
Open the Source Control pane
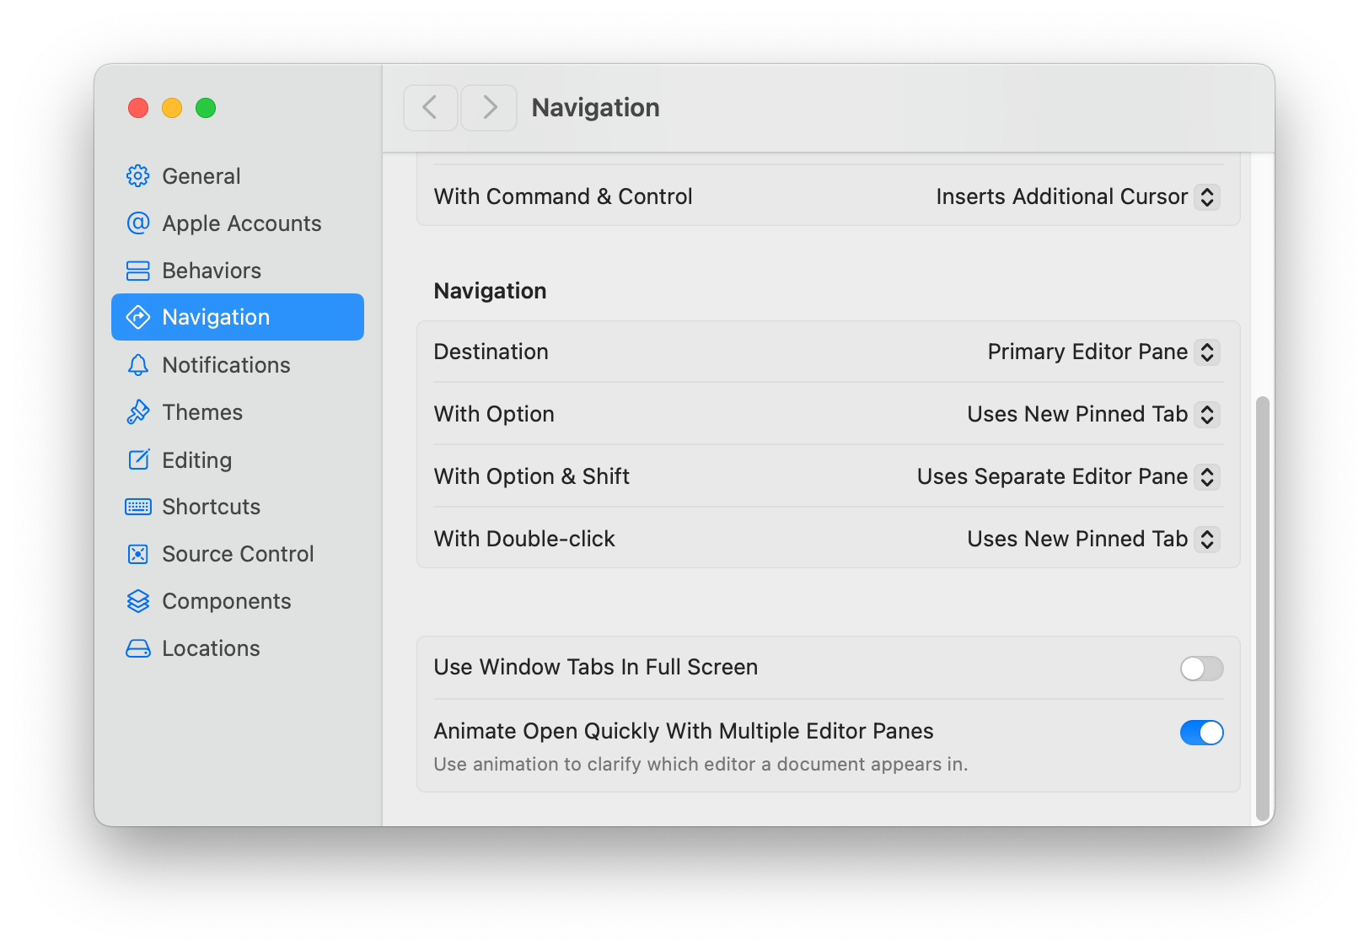pyautogui.click(x=238, y=554)
